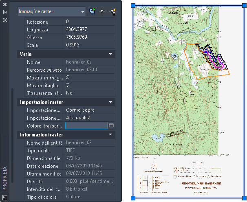Viewport: 247px width, 202px height.
Task: Edit the Scala value 0.9913
Action: pyautogui.click(x=90, y=45)
